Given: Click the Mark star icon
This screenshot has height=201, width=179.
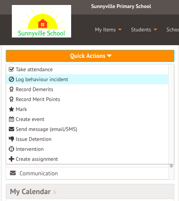Looking at the screenshot, I should [11, 109].
